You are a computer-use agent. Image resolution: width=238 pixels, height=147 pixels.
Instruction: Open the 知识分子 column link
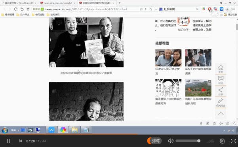183,30
